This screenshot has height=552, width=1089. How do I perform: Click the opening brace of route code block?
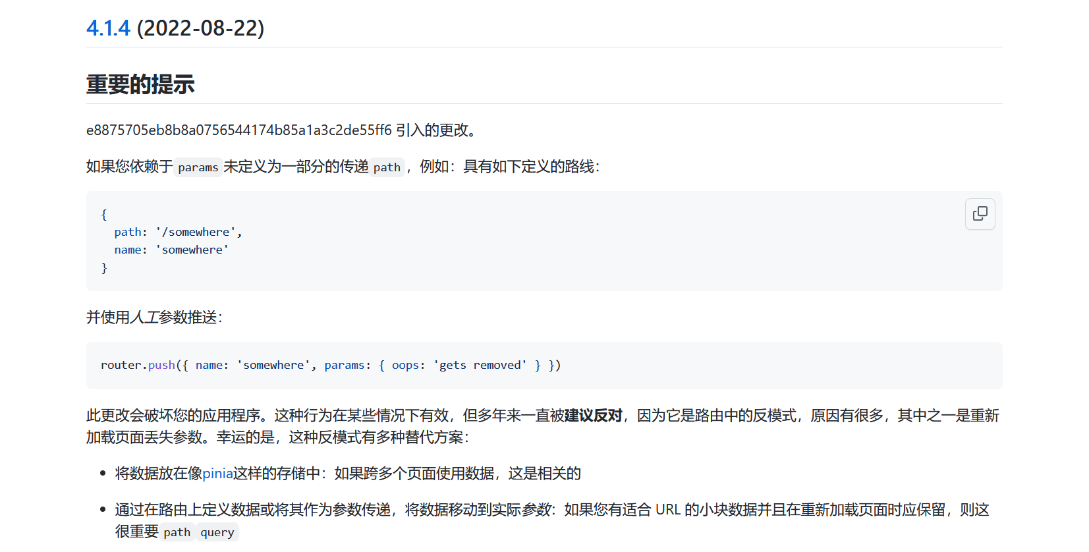click(104, 214)
